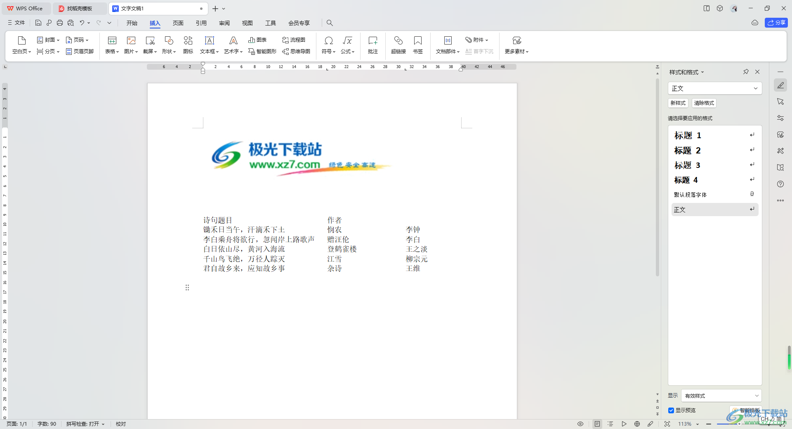The height and width of the screenshot is (429, 792).
Task: Insert a Mind Map
Action: coord(296,52)
